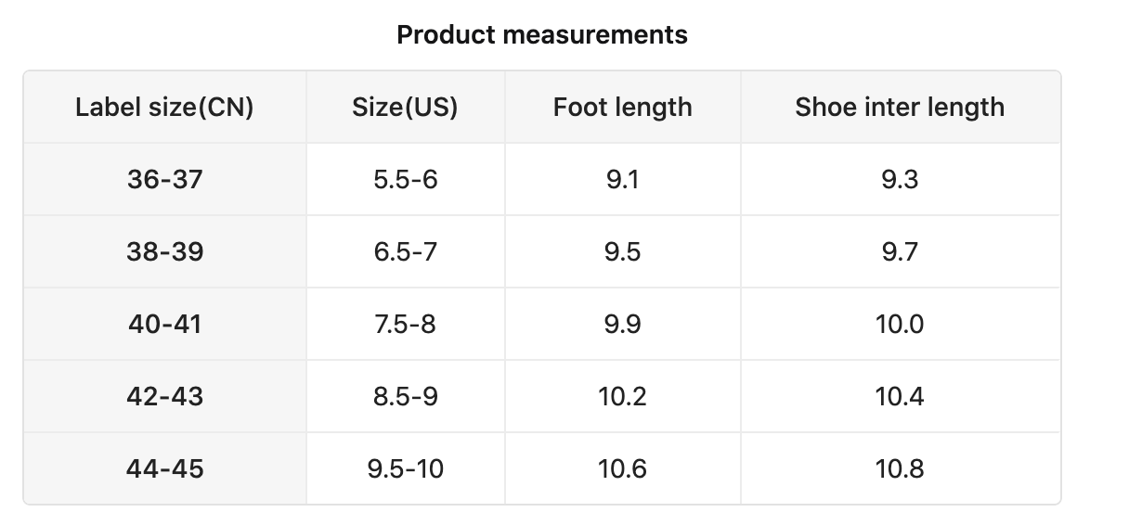Click the 42-43 label size cell
Viewport: 1129px width, 525px height.
(x=164, y=396)
